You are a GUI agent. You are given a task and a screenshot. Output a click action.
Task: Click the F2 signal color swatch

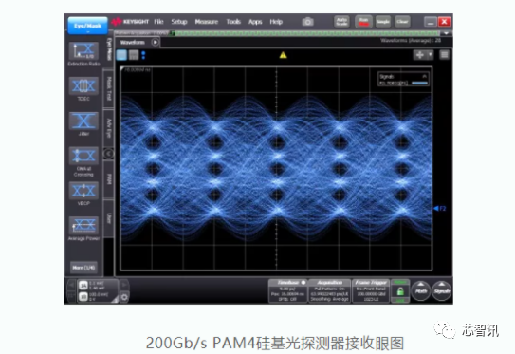click(420, 84)
